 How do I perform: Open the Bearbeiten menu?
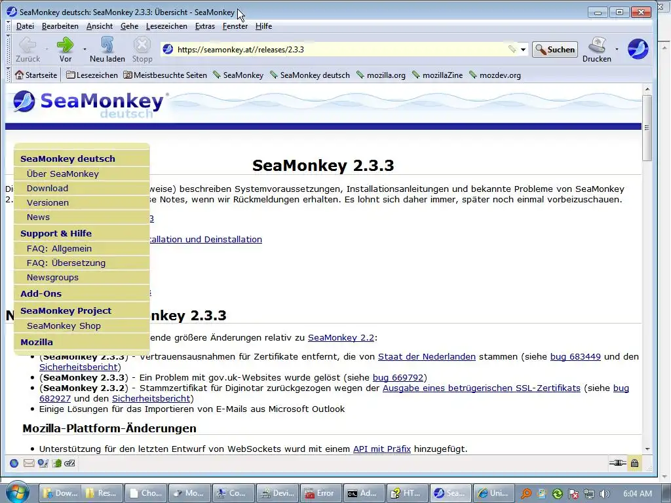[60, 26]
